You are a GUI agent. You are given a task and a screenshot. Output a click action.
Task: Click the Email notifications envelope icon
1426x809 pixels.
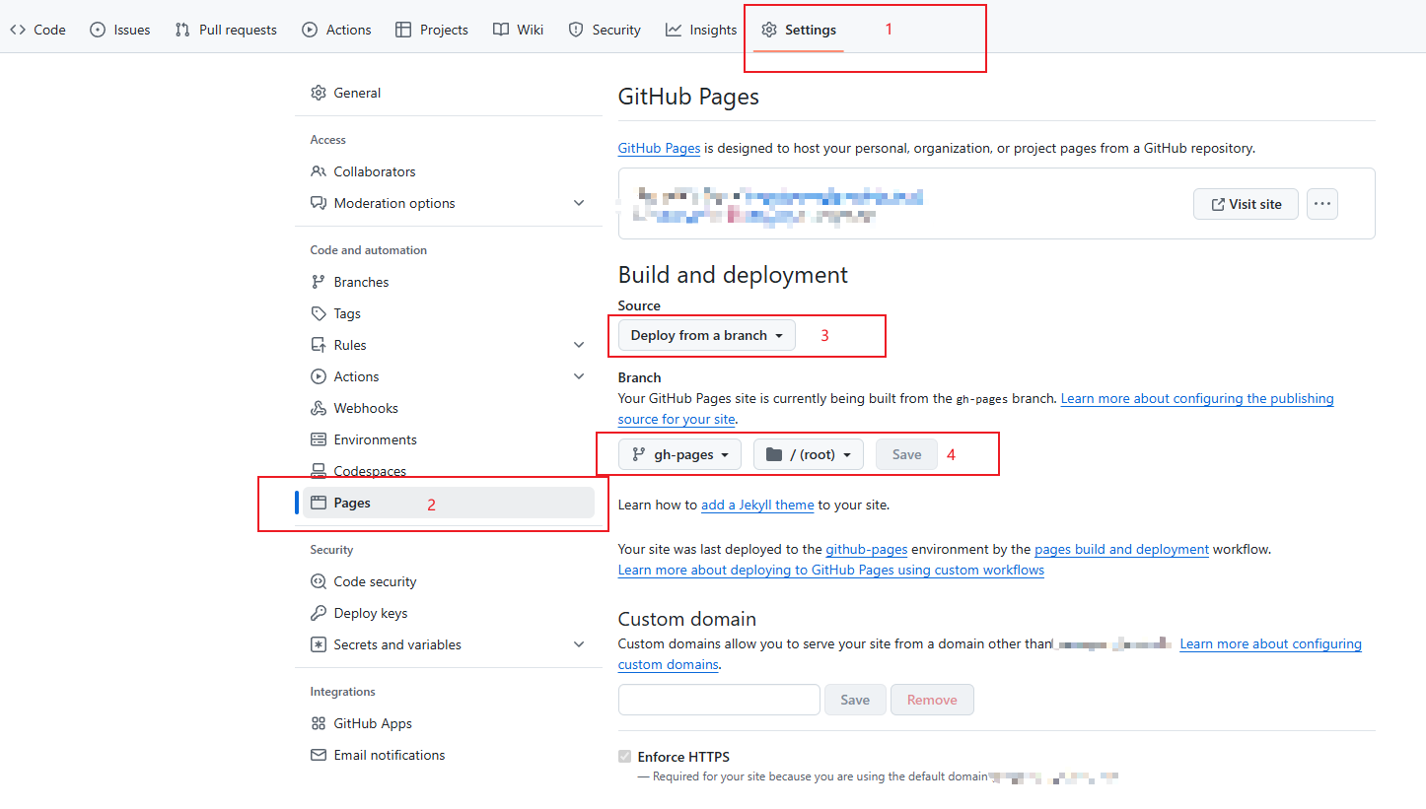[x=319, y=755]
